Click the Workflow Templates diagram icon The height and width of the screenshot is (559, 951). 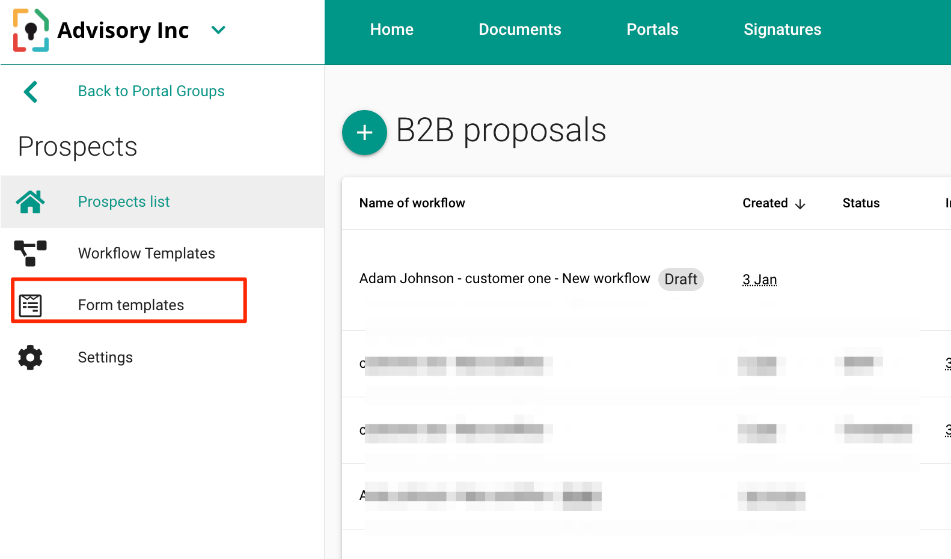pyautogui.click(x=30, y=253)
